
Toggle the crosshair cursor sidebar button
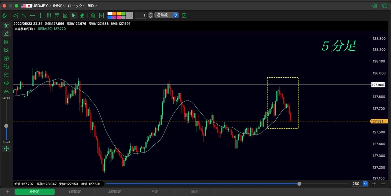(x=6, y=25)
